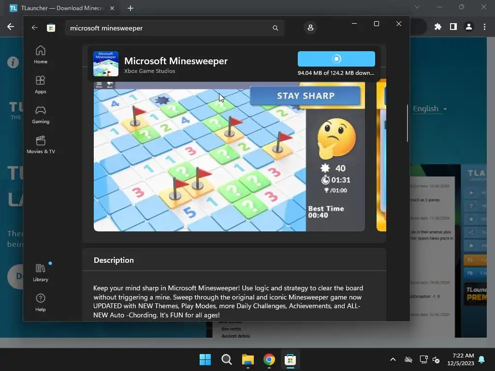This screenshot has width=495, height=371.
Task: Open Gaming section in sidebar
Action: [x=41, y=115]
